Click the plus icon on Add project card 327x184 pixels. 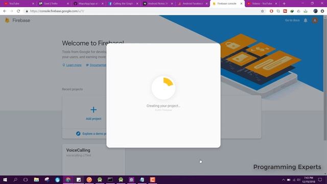94,110
